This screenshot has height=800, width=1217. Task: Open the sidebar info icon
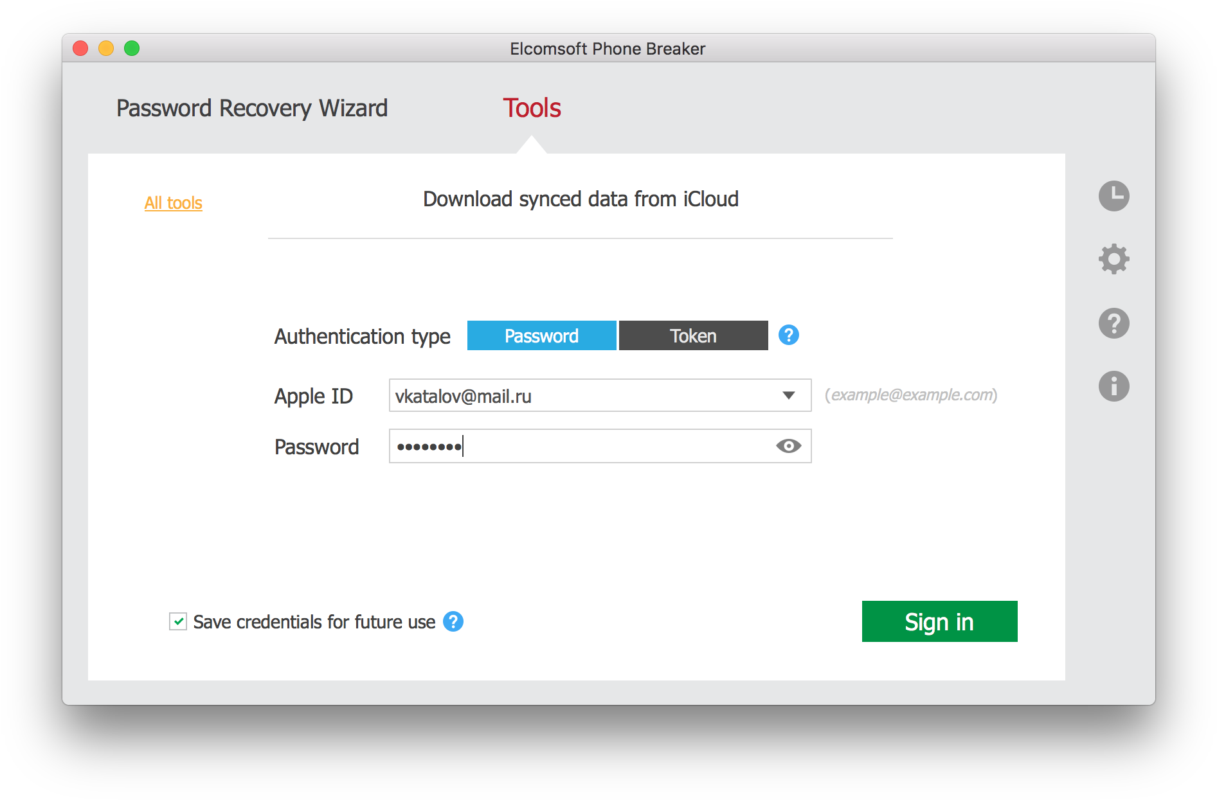[1113, 386]
